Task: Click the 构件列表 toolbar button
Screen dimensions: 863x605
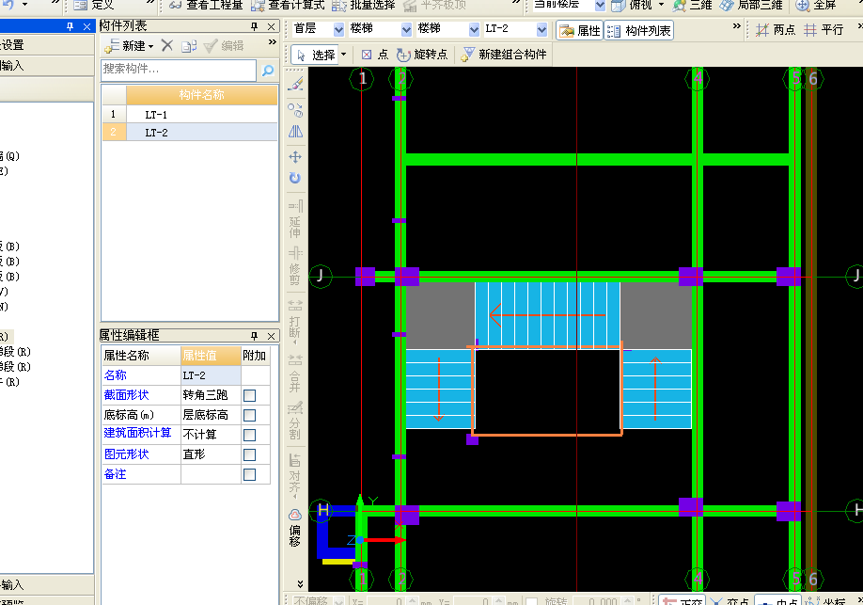Action: tap(639, 31)
